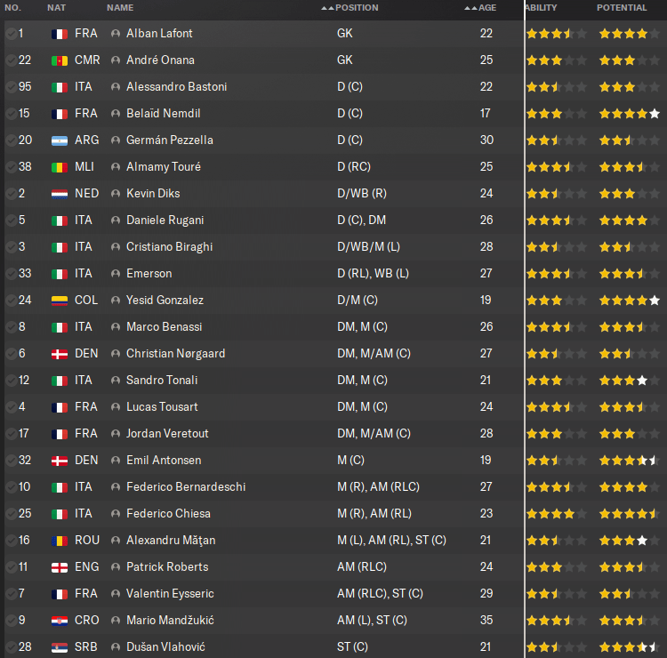
Task: Click the player icon beside Alban Lafont
Action: click(x=116, y=34)
